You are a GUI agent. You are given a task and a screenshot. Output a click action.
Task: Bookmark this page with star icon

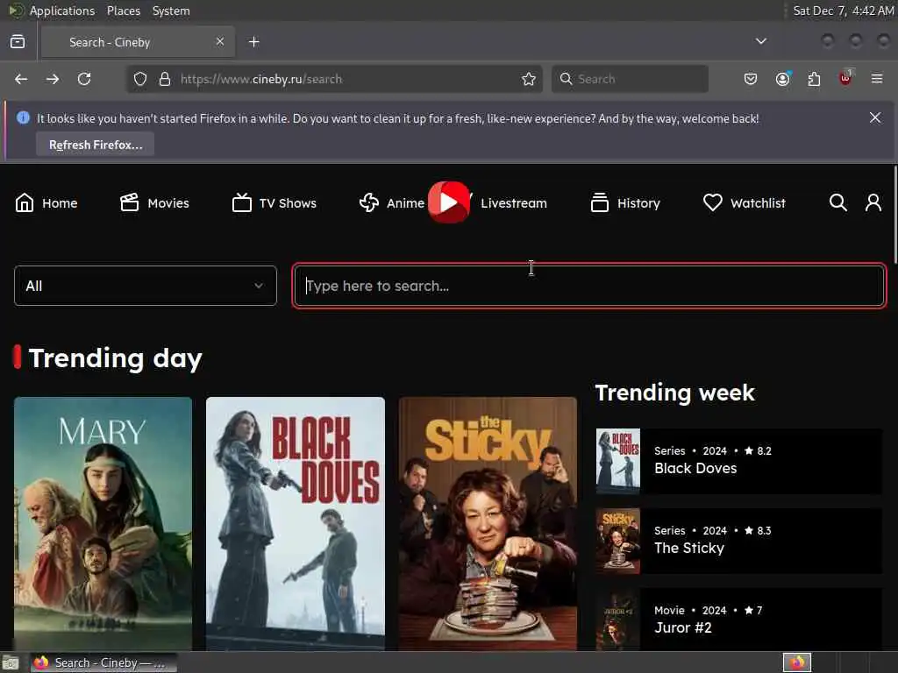pyautogui.click(x=529, y=79)
